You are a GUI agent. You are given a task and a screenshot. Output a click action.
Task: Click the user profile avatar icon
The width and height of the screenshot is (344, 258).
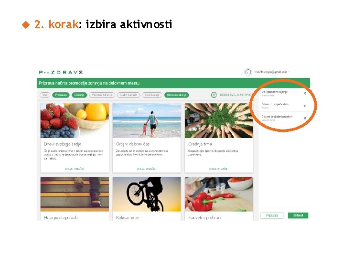[x=248, y=72]
